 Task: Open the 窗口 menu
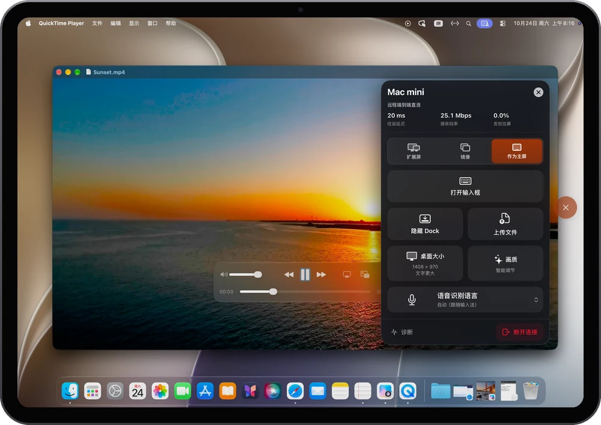coord(152,23)
